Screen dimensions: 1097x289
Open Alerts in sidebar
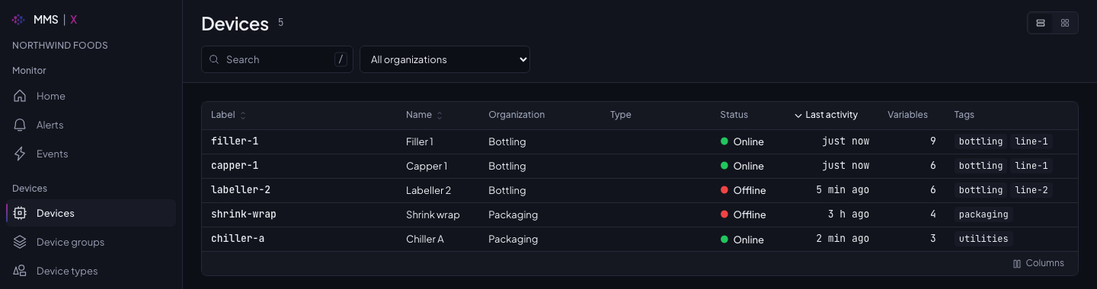click(91, 125)
